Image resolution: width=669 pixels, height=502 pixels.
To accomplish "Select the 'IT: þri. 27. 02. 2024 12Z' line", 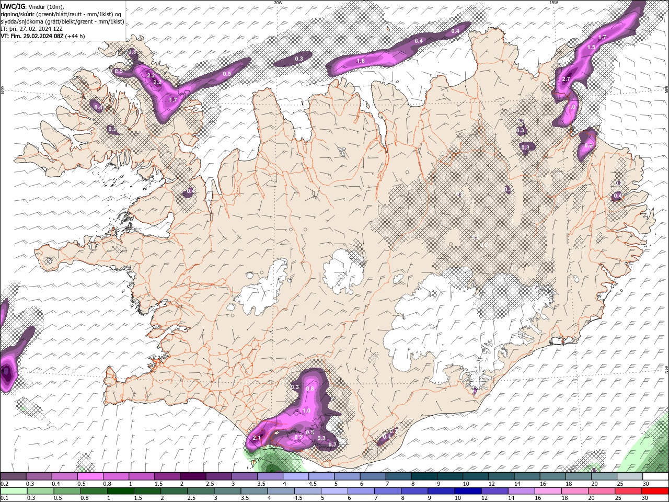I will coord(32,29).
